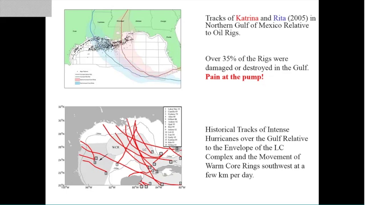Click the WCR label on the lower map
The image size is (365, 205).
(x=115, y=147)
